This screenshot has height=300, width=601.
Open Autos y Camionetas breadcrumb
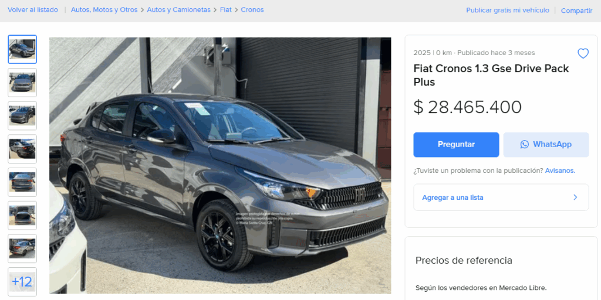coord(178,10)
